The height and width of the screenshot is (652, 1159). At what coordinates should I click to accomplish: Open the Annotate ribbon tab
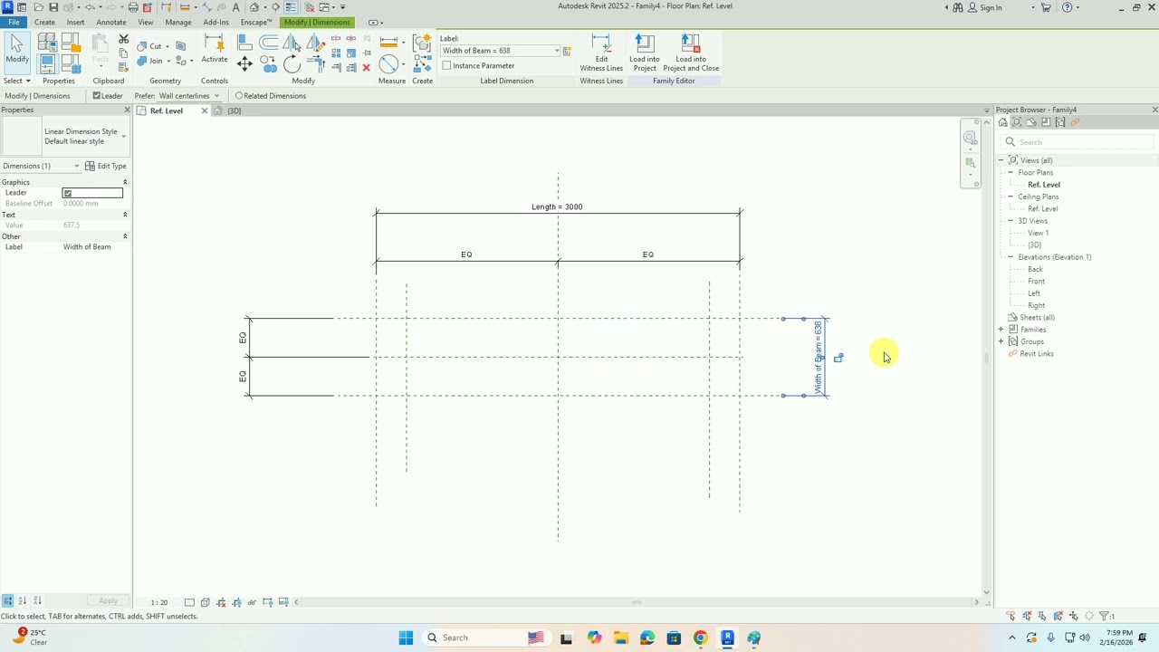[111, 22]
